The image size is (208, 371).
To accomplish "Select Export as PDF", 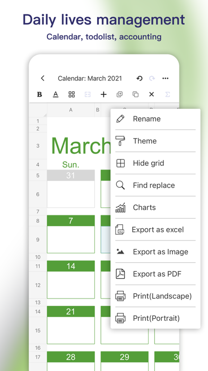I will click(x=155, y=274).
